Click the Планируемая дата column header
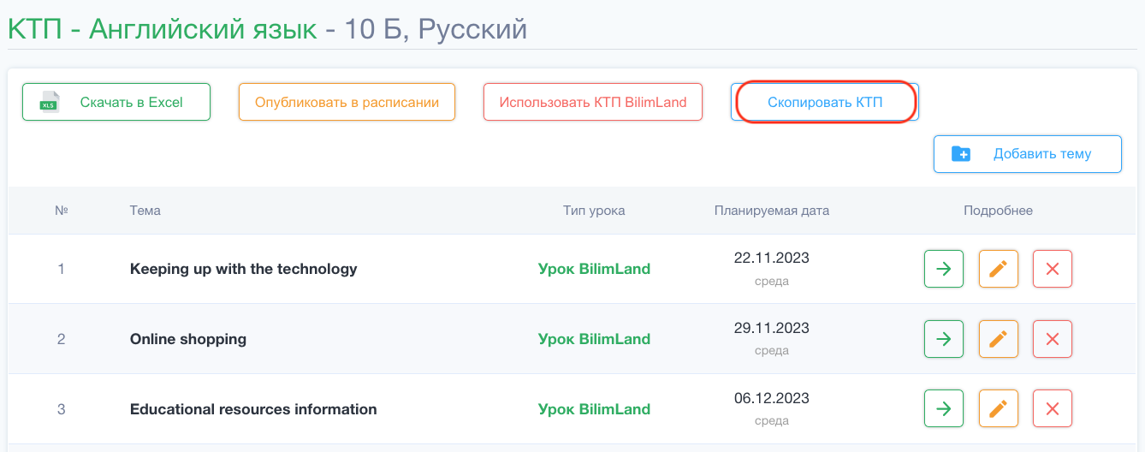The image size is (1145, 452). click(772, 211)
